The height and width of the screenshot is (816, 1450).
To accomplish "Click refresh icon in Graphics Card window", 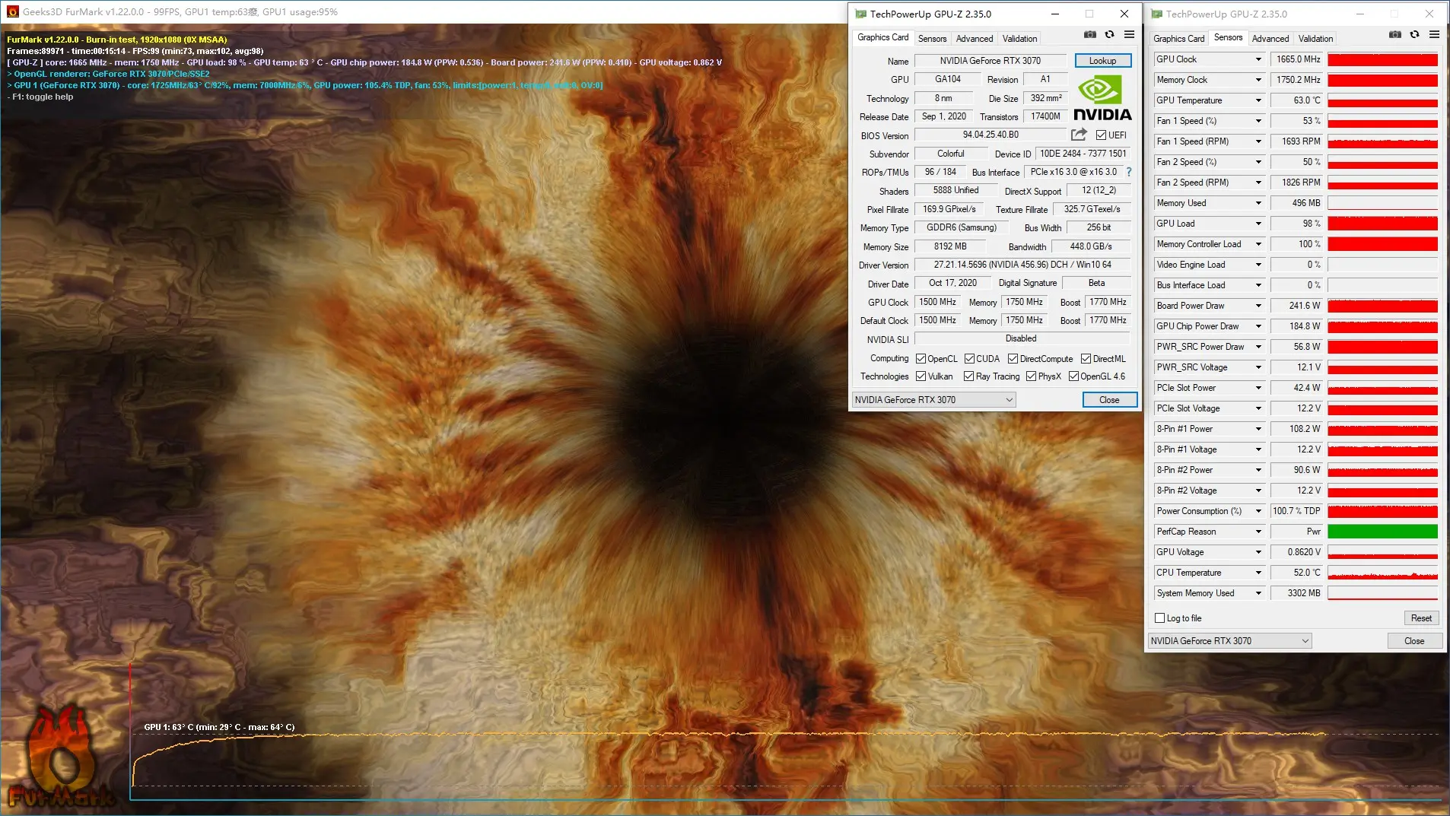I will [1110, 34].
